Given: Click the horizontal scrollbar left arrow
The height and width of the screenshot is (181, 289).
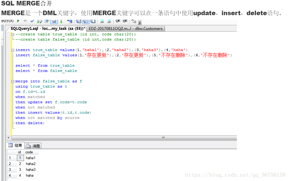Looking at the screenshot, I should pyautogui.click(x=8, y=138).
